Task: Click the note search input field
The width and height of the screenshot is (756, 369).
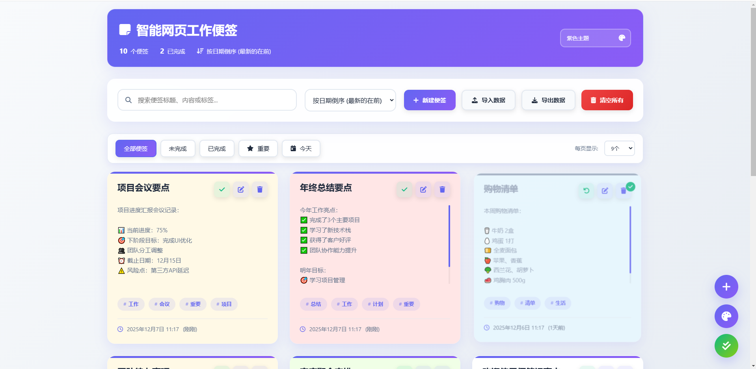Action: (x=207, y=100)
